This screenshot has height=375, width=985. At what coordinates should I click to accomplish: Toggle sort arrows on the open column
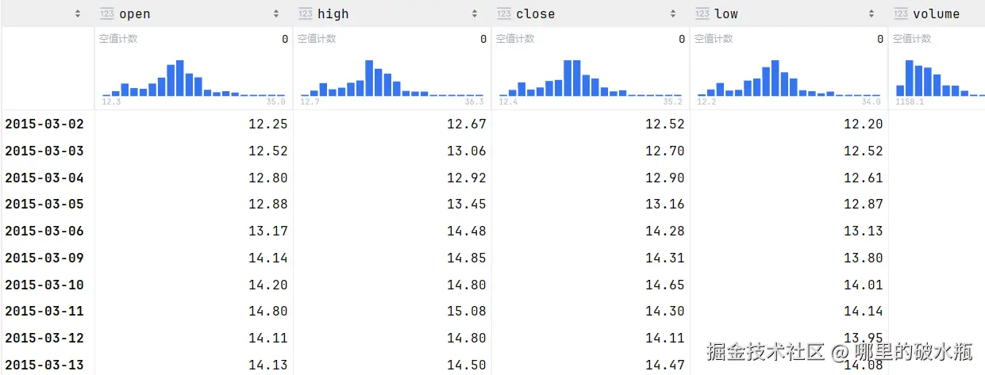pyautogui.click(x=276, y=13)
